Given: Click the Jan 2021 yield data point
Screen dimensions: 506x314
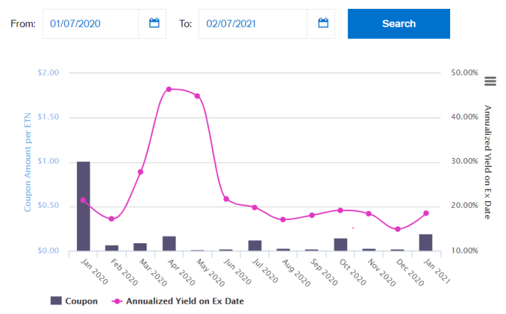Looking at the screenshot, I should pyautogui.click(x=426, y=213).
